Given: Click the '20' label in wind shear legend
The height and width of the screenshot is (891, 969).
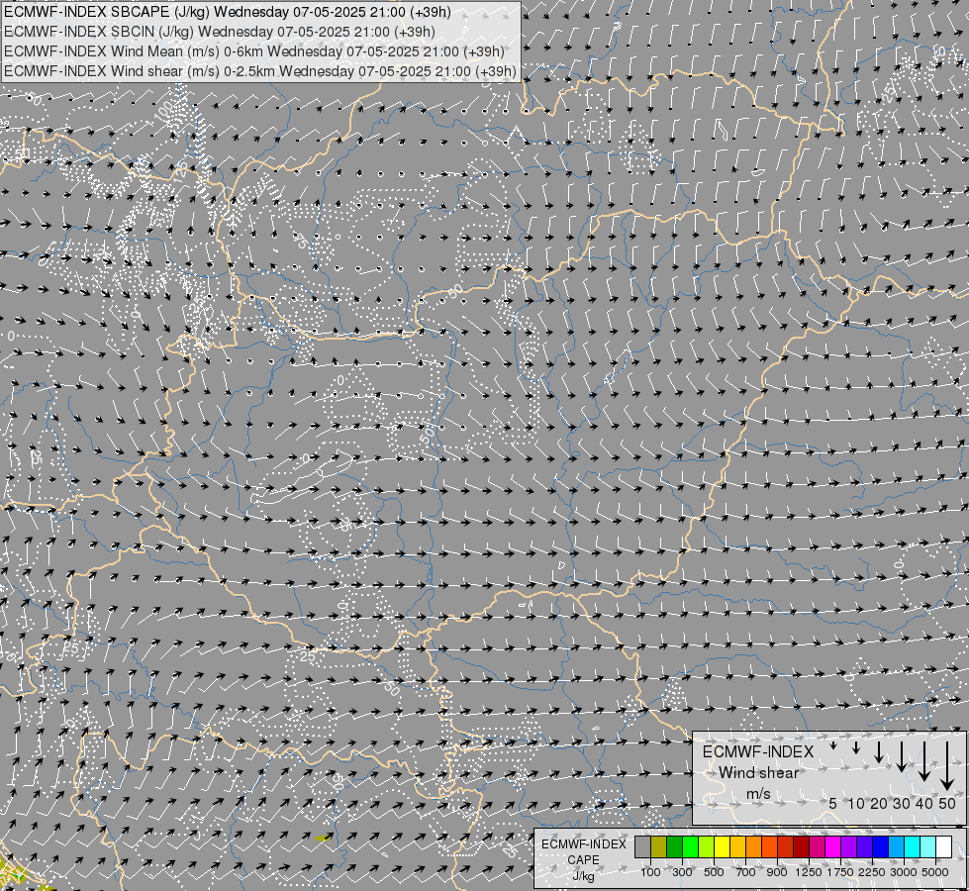Looking at the screenshot, I should tap(879, 803).
